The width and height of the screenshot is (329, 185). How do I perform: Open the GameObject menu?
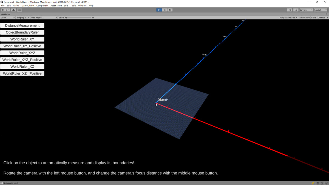point(28,5)
